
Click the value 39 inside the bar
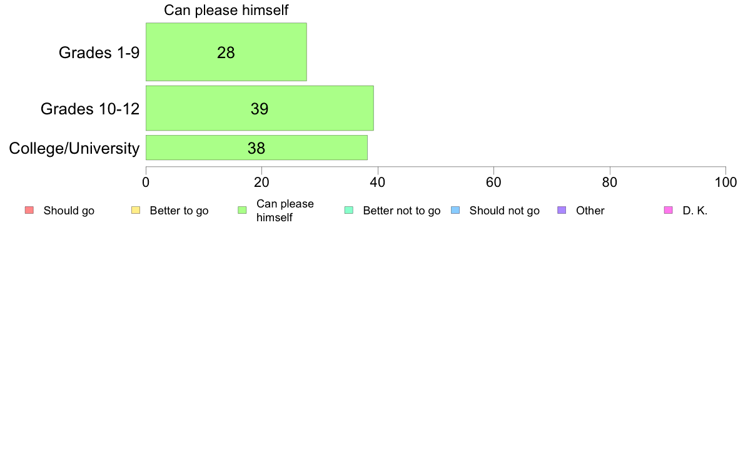[260, 109]
